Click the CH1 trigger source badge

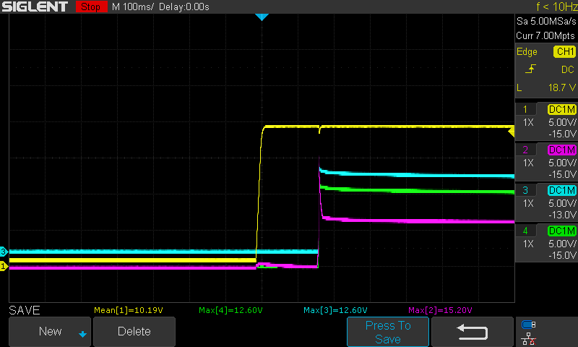pos(565,51)
